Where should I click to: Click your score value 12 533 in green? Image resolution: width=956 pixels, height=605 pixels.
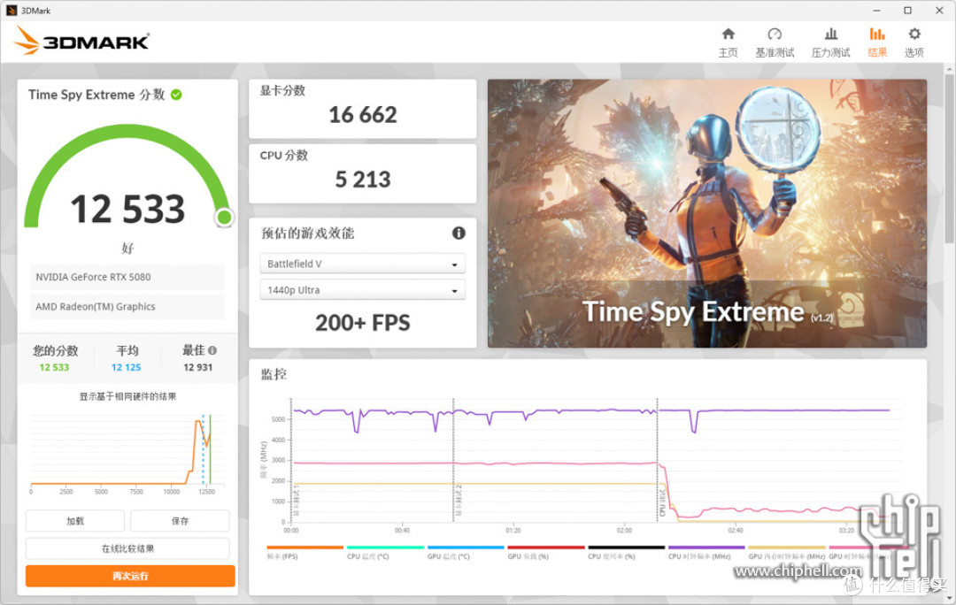54,367
